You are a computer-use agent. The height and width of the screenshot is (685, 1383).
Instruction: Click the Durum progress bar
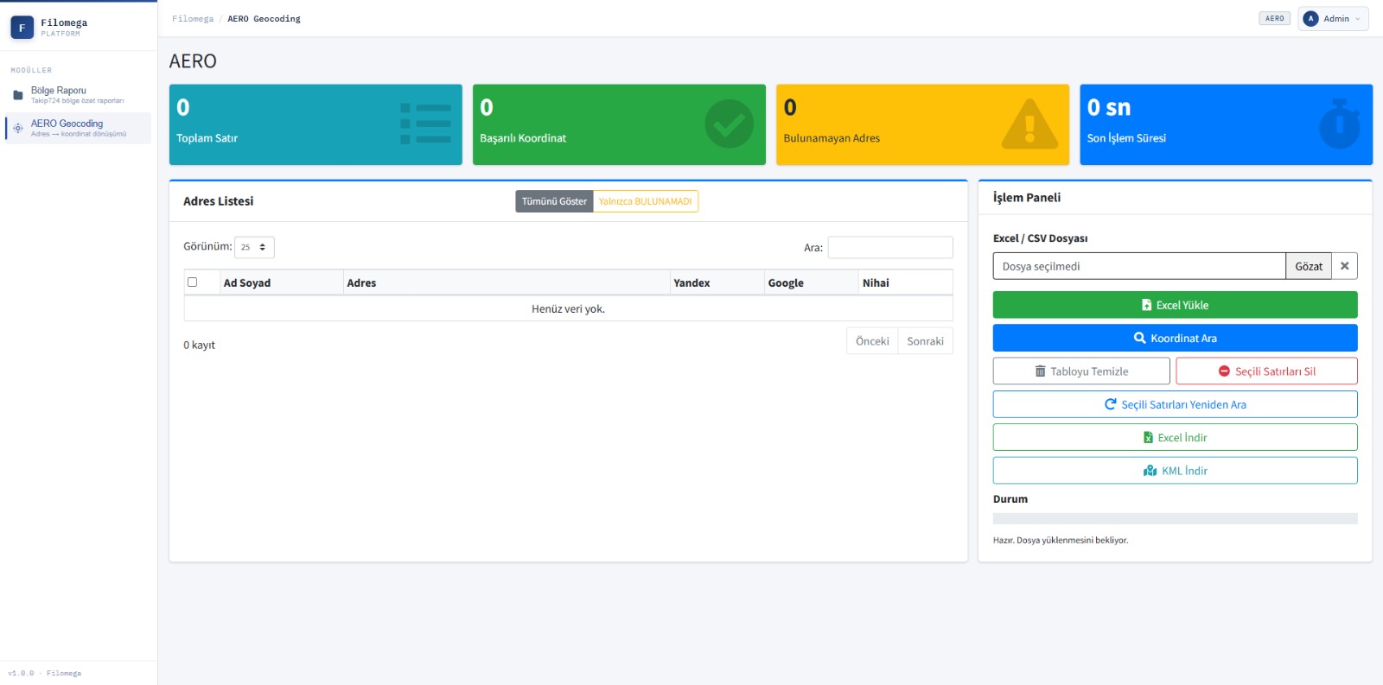[x=1175, y=519]
